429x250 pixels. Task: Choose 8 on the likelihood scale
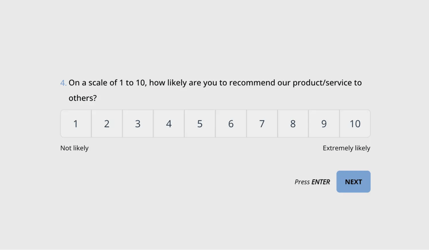point(293,123)
